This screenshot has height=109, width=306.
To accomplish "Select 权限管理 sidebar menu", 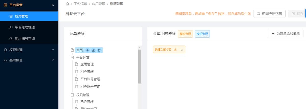I will tap(29, 50).
